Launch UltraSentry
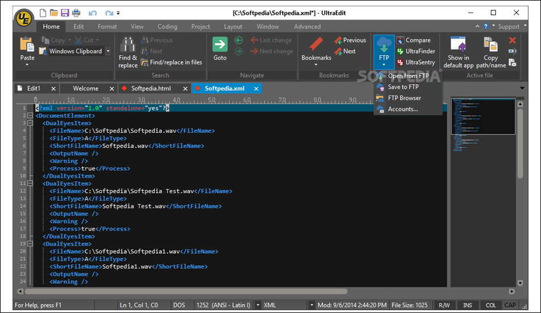 click(416, 63)
